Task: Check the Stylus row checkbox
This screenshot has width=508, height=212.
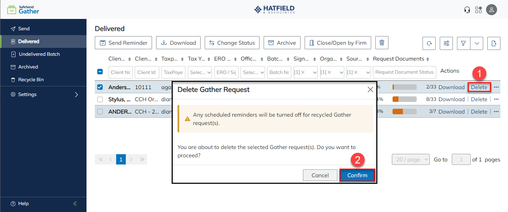Action: 100,99
